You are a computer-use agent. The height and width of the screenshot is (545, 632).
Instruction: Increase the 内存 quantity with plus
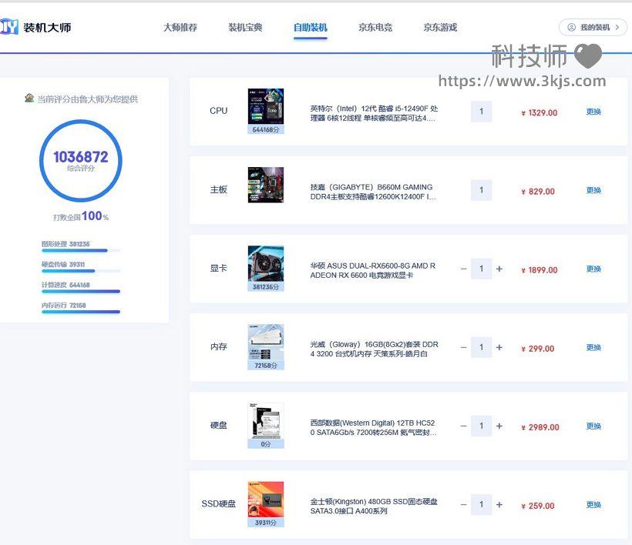point(499,347)
